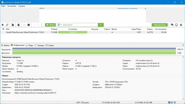Collapse the details pane with chevron button
The width and height of the screenshot is (185, 104).
183,45
